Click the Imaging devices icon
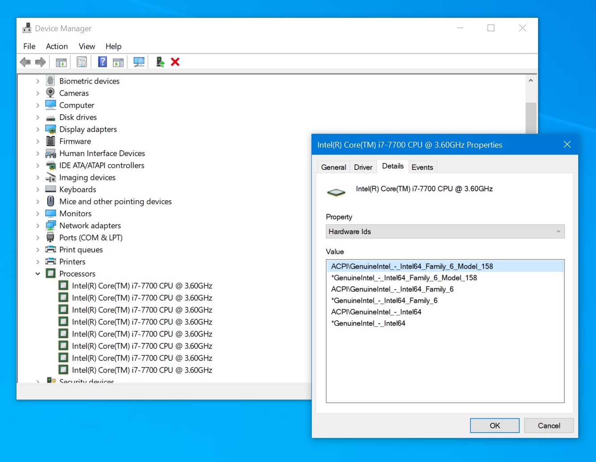The height and width of the screenshot is (462, 596). 50,177
